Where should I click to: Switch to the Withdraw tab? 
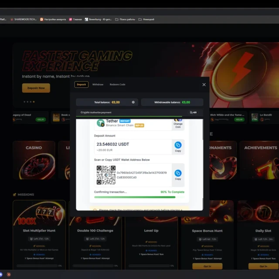pyautogui.click(x=98, y=85)
